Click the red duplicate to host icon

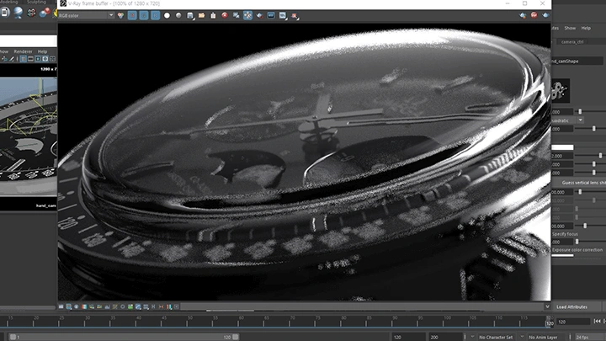(x=225, y=15)
